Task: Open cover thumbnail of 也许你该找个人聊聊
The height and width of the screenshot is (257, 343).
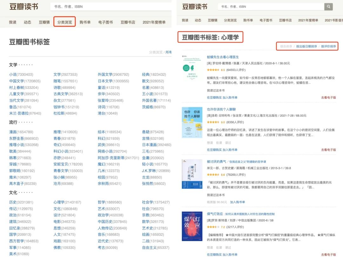Action: [x=192, y=123]
